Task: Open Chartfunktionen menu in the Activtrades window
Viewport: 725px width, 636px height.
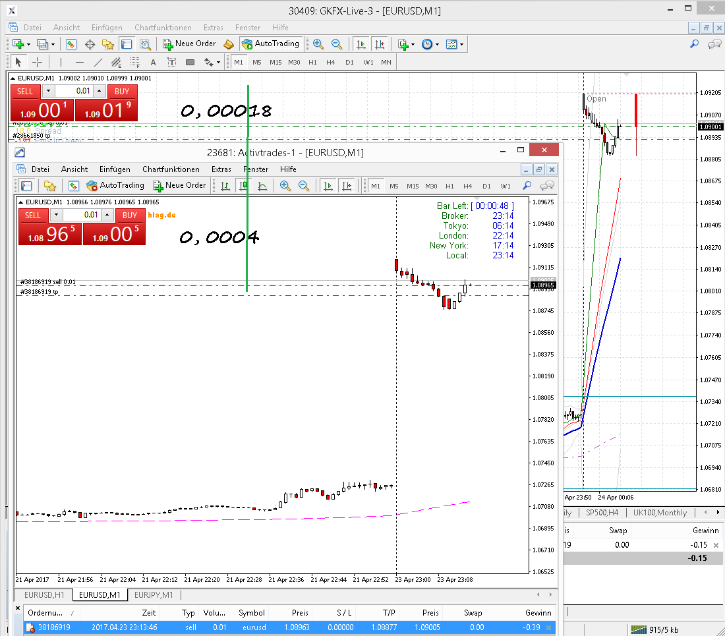Action: coord(171,169)
